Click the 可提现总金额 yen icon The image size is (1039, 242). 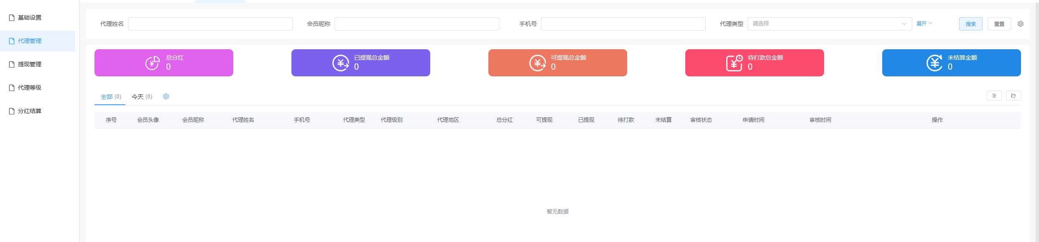[538, 63]
